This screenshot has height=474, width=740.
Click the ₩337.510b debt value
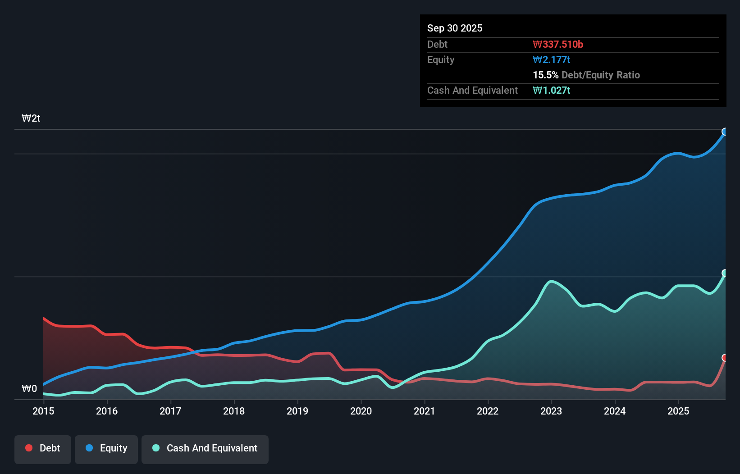(558, 44)
